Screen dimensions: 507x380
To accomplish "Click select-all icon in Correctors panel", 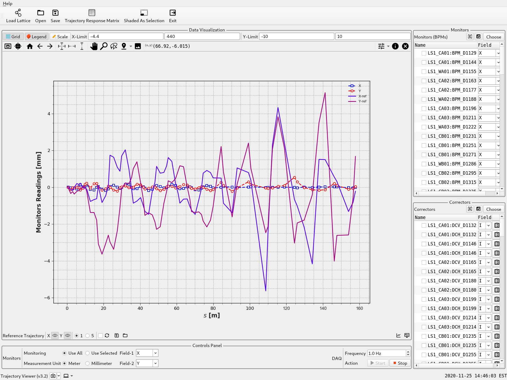I will pyautogui.click(x=470, y=209).
